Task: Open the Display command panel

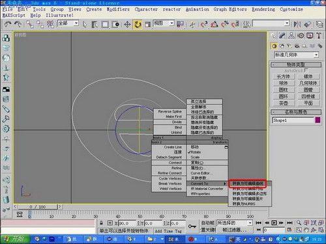Action: coord(310,36)
